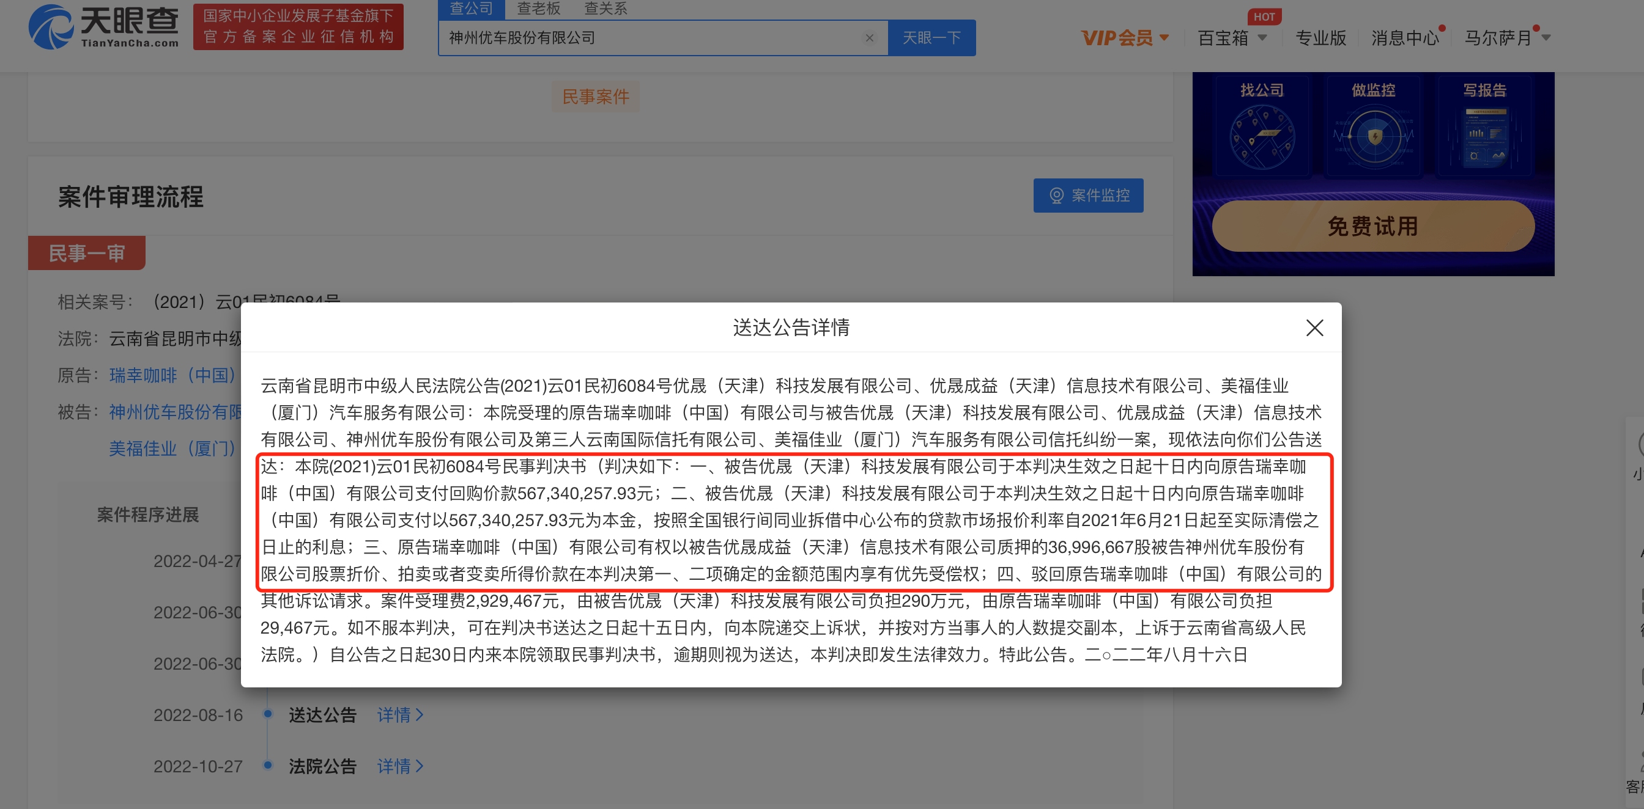Click the 案件监控 button

pyautogui.click(x=1088, y=195)
